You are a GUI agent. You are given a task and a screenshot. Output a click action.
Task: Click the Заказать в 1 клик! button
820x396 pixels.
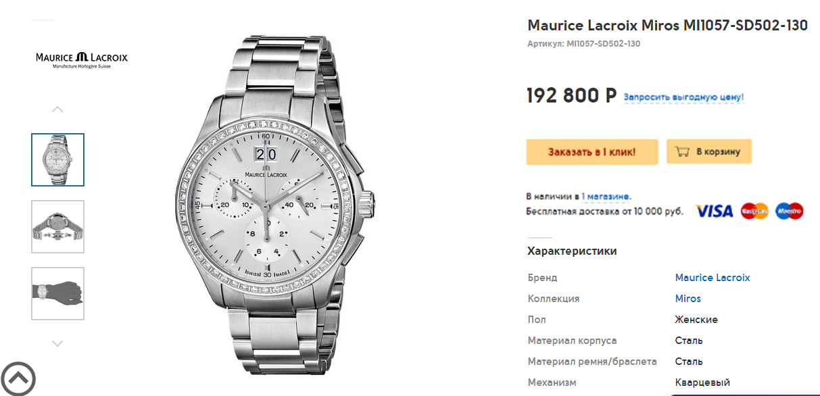click(x=592, y=151)
